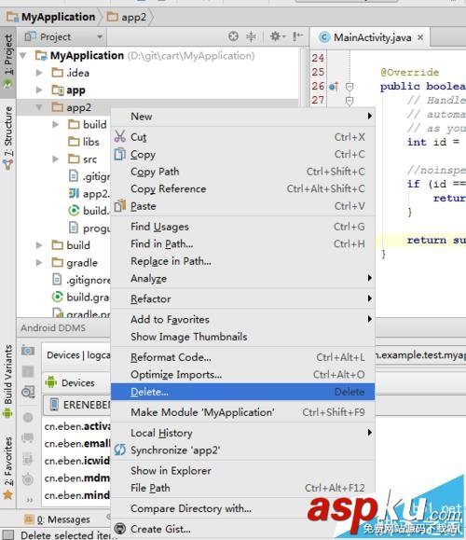The image size is (466, 540).
Task: Click the MyApplication breadcrumb at top
Action: (51, 17)
